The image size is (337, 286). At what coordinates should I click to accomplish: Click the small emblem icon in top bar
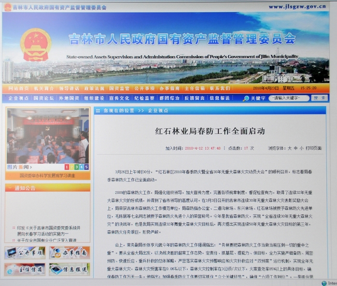click(x=8, y=7)
